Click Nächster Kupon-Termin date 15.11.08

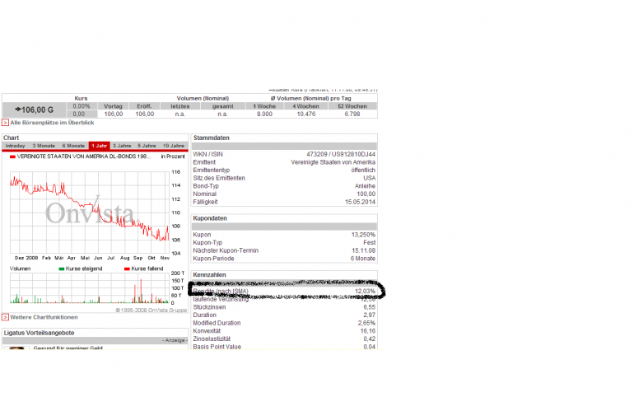click(363, 250)
